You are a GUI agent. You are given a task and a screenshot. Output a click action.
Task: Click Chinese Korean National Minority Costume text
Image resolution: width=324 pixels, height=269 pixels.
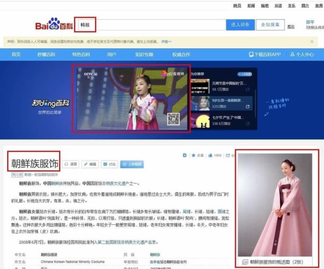(73, 262)
